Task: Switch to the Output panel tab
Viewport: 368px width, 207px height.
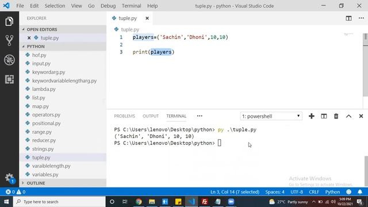Action: click(151, 116)
